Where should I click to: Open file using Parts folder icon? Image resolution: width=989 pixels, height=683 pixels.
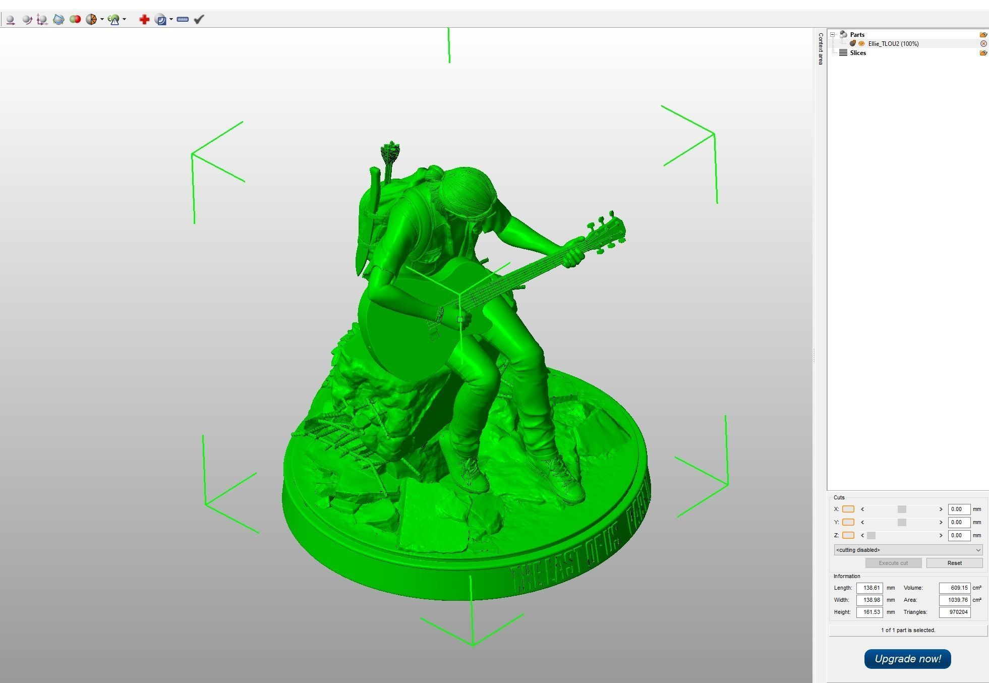click(983, 35)
